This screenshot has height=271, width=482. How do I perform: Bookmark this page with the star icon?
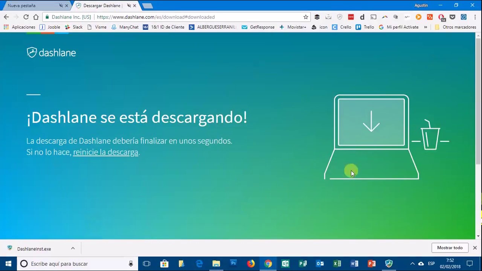click(306, 17)
